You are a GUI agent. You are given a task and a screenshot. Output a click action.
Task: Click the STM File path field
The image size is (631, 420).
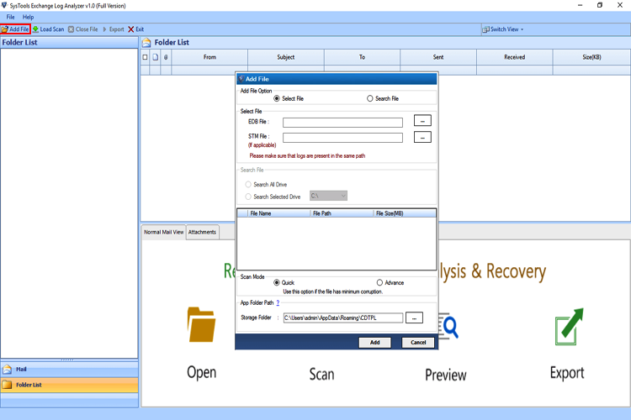point(342,138)
